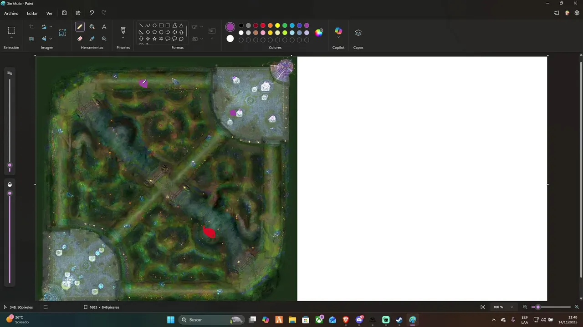
Task: Select the Pentagon shape
Action: pyautogui.click(x=154, y=32)
